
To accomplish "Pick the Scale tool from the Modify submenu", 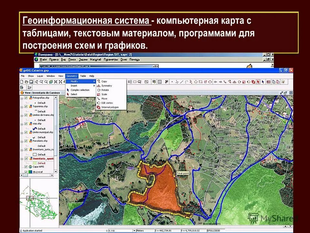I will pos(104,94).
